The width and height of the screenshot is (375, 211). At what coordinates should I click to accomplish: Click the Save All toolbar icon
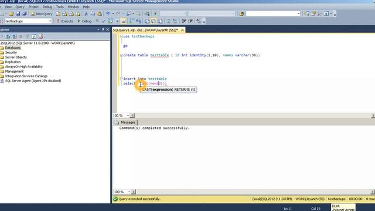click(24, 14)
